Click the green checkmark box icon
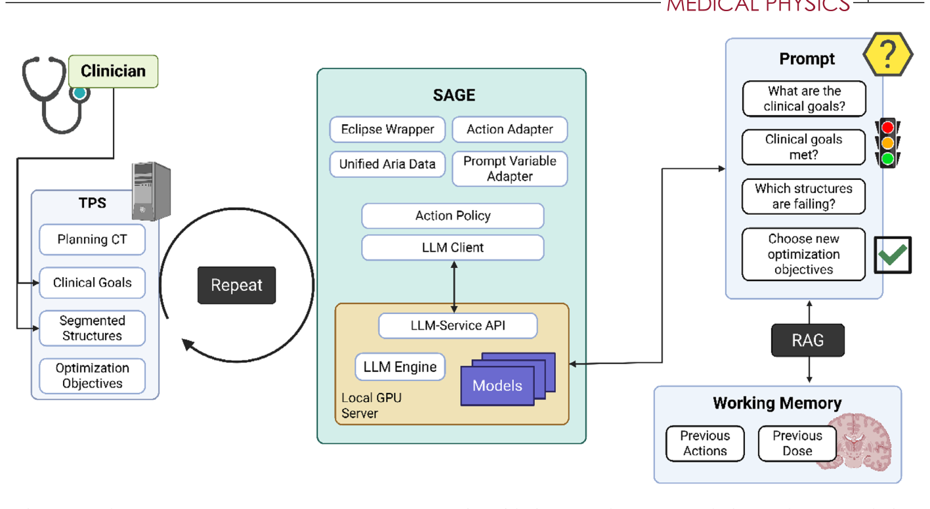 [893, 255]
